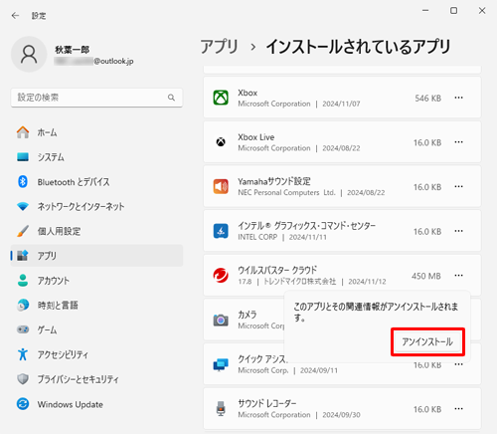Open アカウント settings
The height and width of the screenshot is (434, 497).
point(96,281)
